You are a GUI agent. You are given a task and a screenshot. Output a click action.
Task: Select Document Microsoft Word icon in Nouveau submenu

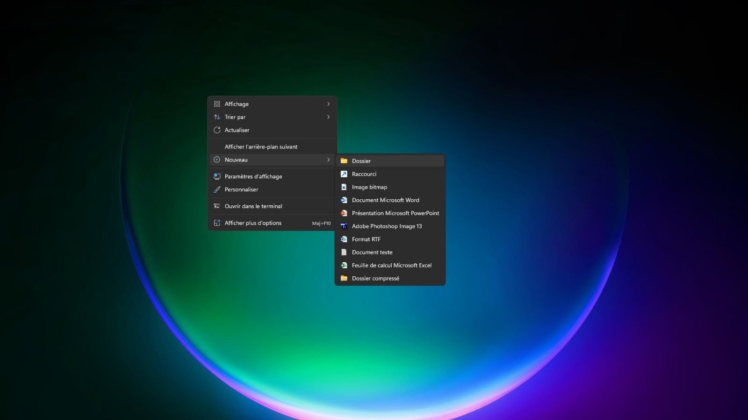coord(344,200)
